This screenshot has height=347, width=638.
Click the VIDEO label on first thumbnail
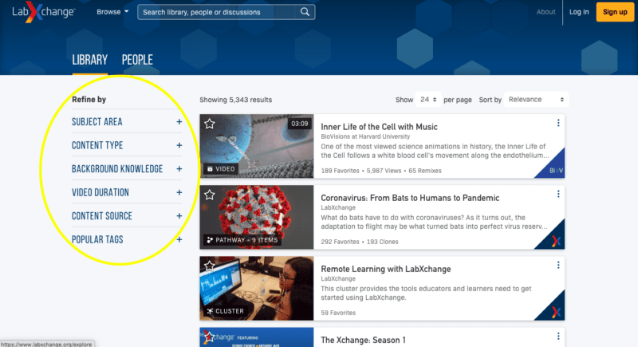point(221,169)
